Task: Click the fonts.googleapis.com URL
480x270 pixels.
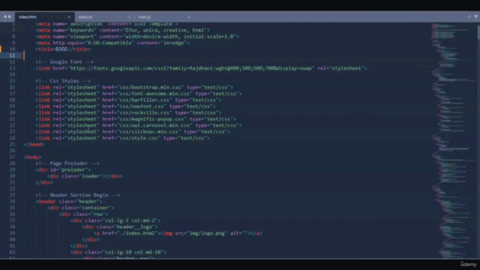Action: tap(192, 68)
